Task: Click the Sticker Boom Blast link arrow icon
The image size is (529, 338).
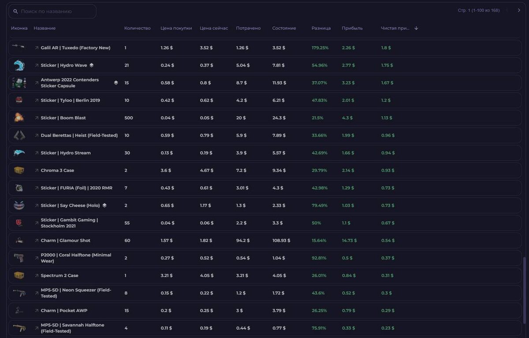Action: [37, 118]
